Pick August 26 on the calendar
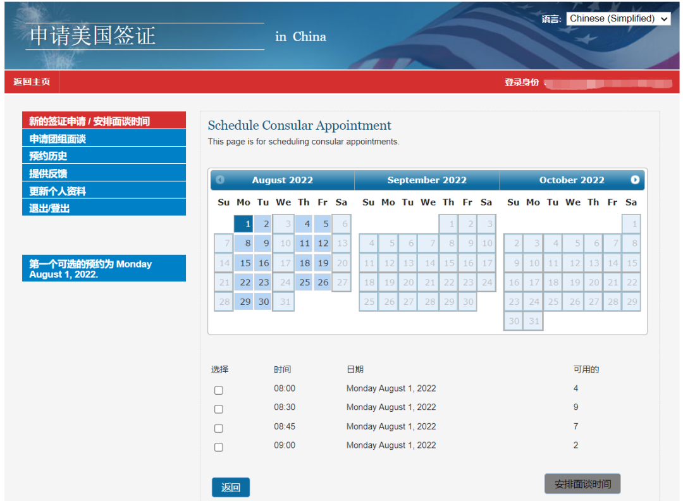Viewport: 683px width, 501px height. (323, 282)
